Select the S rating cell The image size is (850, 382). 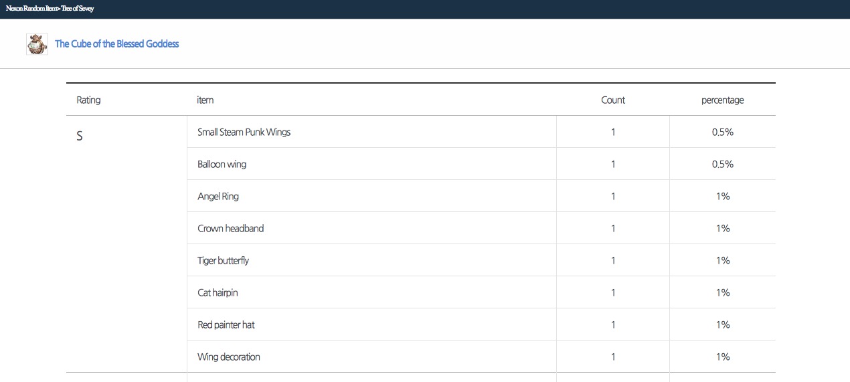pos(80,136)
